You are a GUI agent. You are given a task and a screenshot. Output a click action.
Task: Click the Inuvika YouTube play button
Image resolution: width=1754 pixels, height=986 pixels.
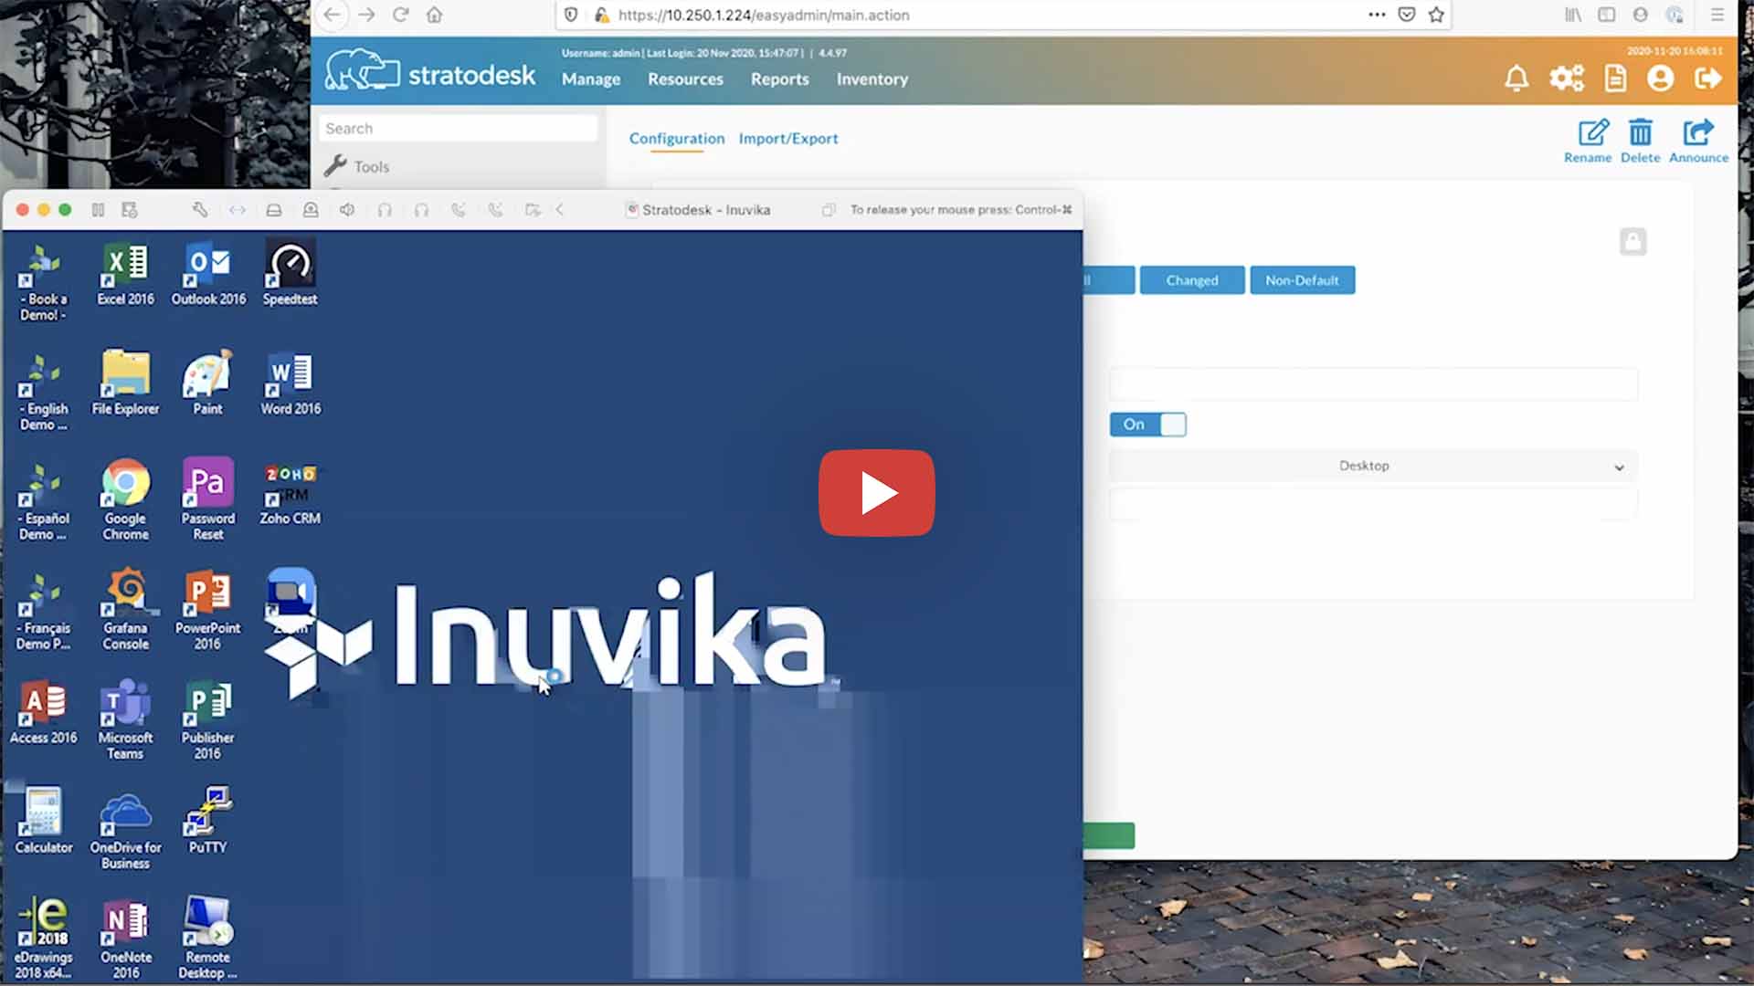(877, 492)
